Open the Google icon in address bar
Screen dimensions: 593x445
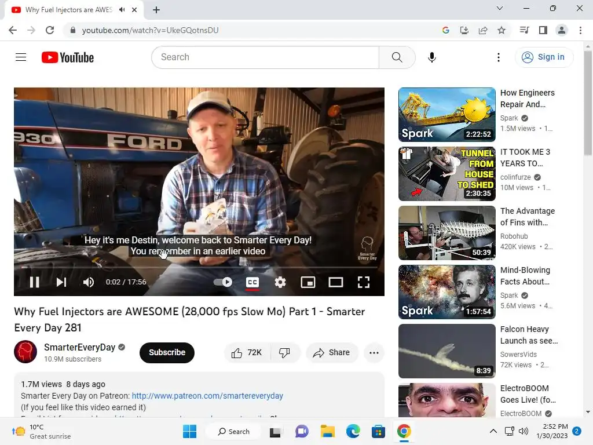pos(445,30)
